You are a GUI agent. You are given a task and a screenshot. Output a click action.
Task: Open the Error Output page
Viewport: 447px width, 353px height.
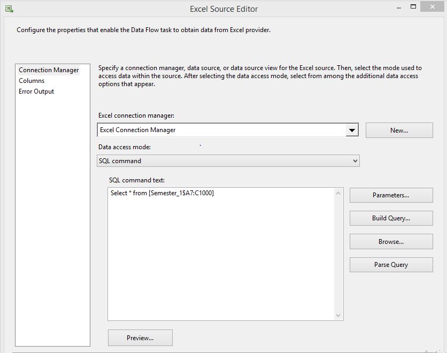36,91
